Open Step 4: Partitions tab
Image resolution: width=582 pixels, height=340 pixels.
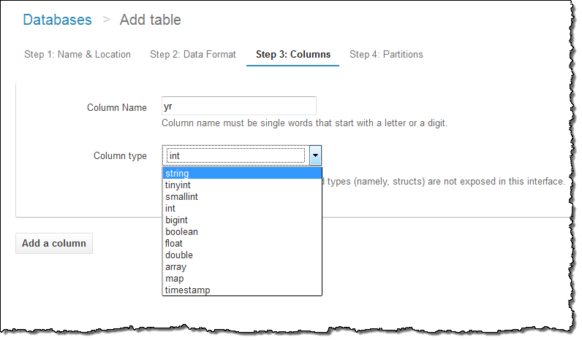(x=386, y=54)
